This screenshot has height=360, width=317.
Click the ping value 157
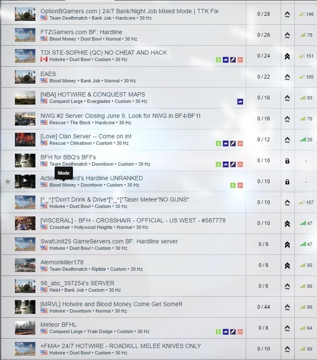tap(310, 202)
